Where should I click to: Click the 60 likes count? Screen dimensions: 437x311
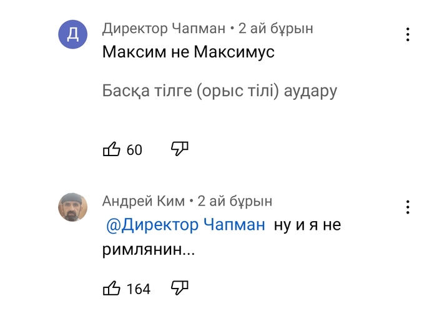click(x=134, y=150)
